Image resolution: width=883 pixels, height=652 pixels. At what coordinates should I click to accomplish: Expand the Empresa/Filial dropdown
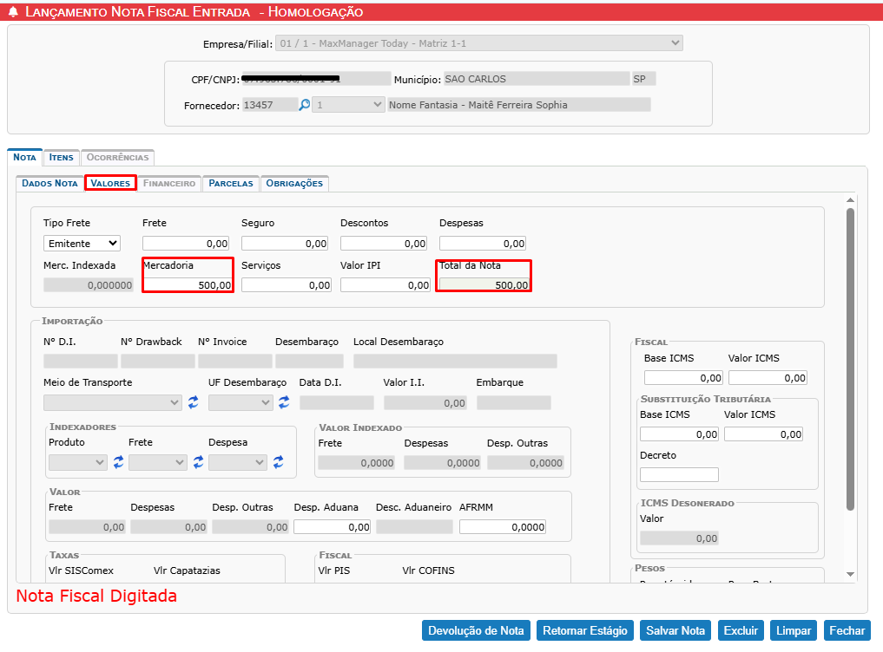(478, 43)
